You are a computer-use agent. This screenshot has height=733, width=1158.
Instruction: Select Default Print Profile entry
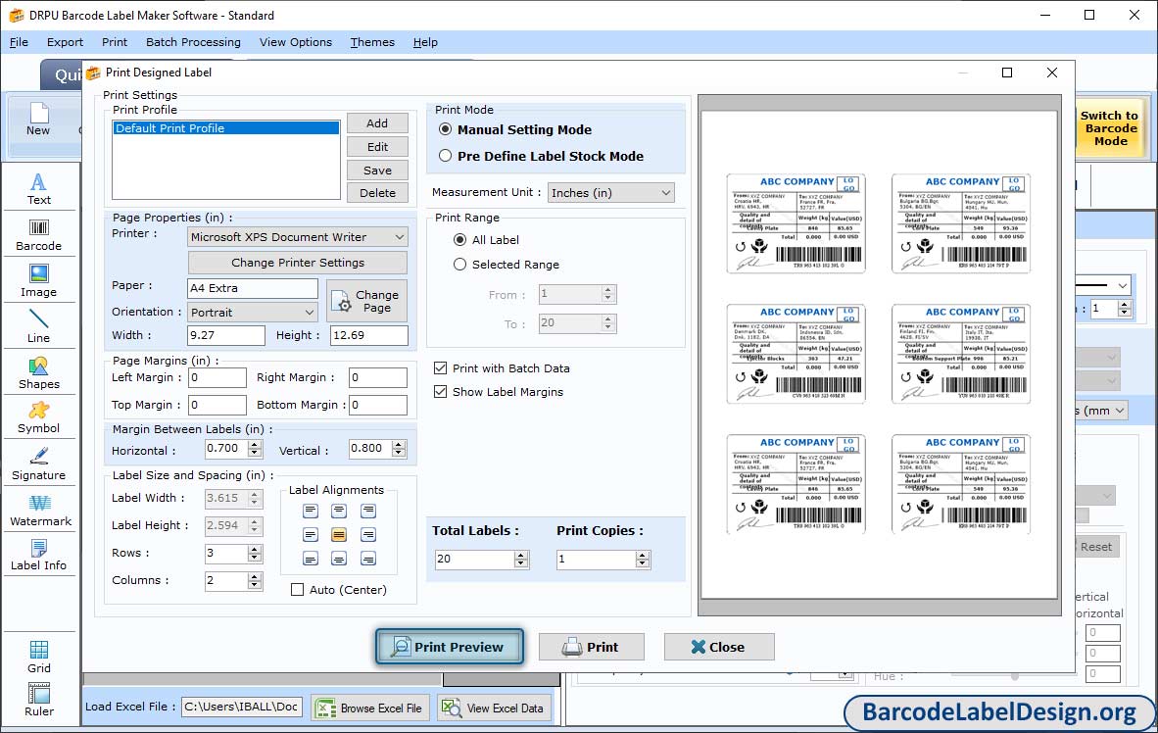(x=226, y=128)
